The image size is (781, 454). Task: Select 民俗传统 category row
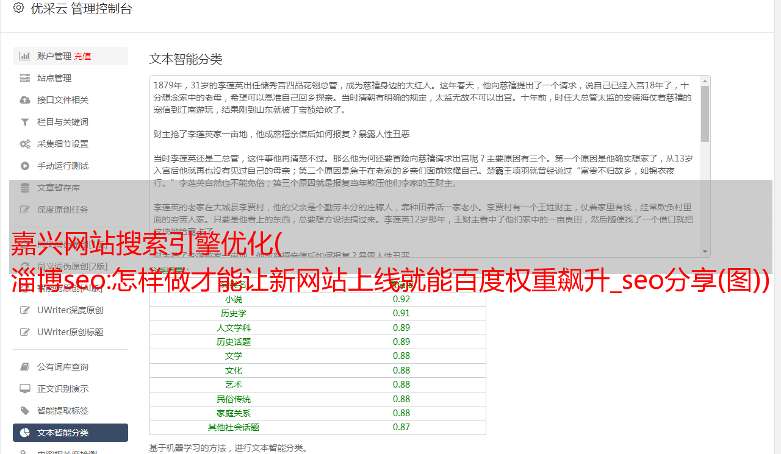234,399
